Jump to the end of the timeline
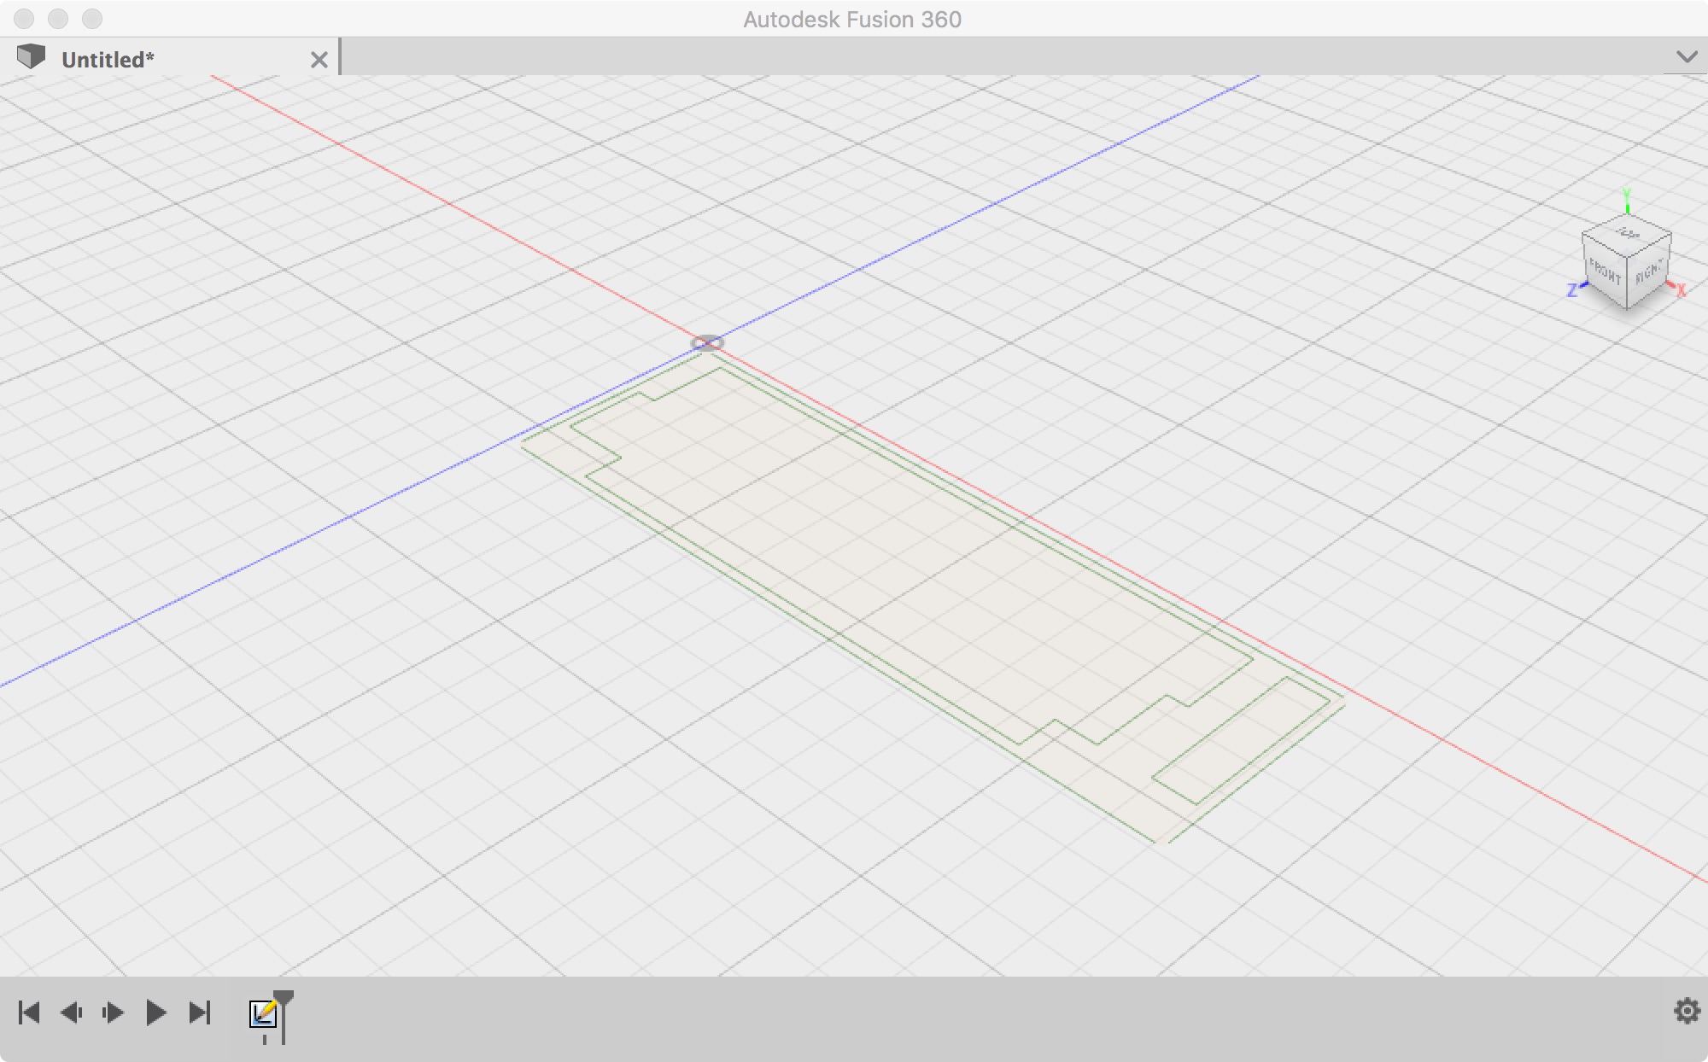Viewport: 1708px width, 1062px height. pos(200,1013)
